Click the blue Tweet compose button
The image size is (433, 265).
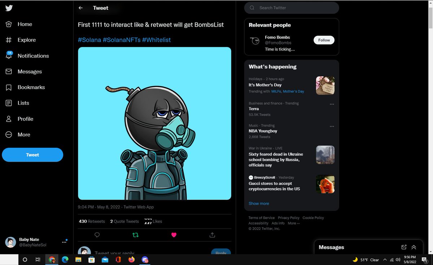32,155
